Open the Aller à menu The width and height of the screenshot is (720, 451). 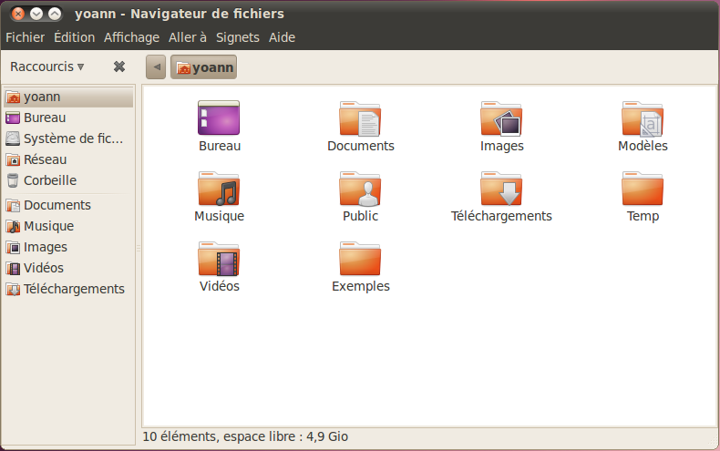click(188, 37)
